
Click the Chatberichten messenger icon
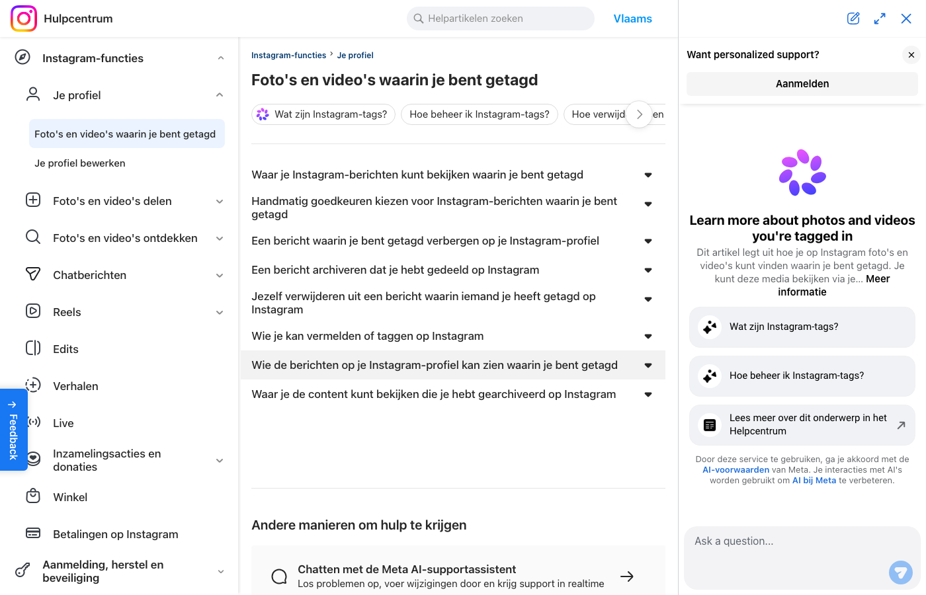tap(33, 274)
